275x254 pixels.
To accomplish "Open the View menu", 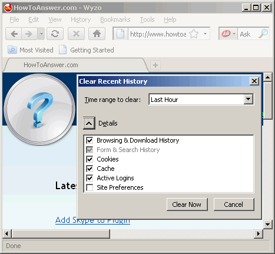I will (55, 19).
